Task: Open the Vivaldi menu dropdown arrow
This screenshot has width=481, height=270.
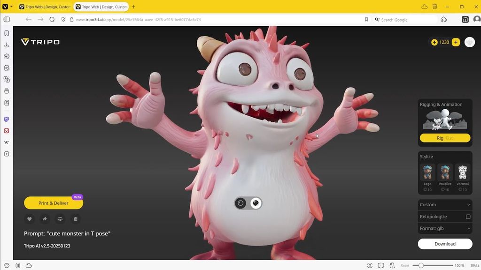Action: [x=11, y=7]
